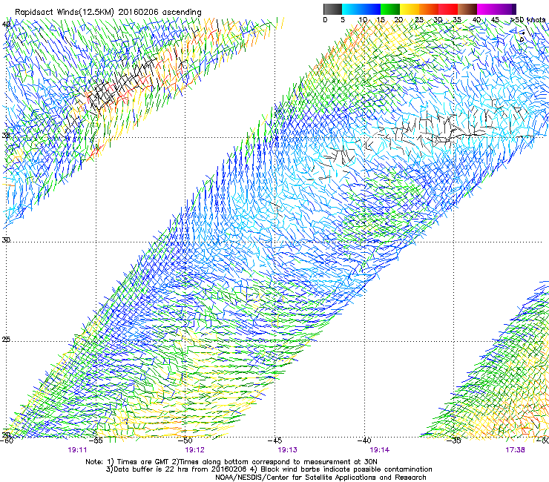The width and height of the screenshot is (549, 482).
Task: Click the yellow 20-25 knots legend segment
Action: coord(410,9)
